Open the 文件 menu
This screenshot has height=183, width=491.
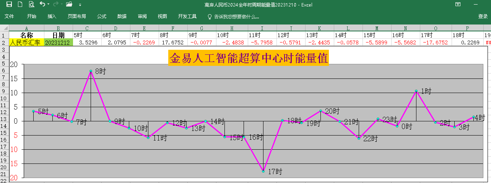(x=9, y=16)
